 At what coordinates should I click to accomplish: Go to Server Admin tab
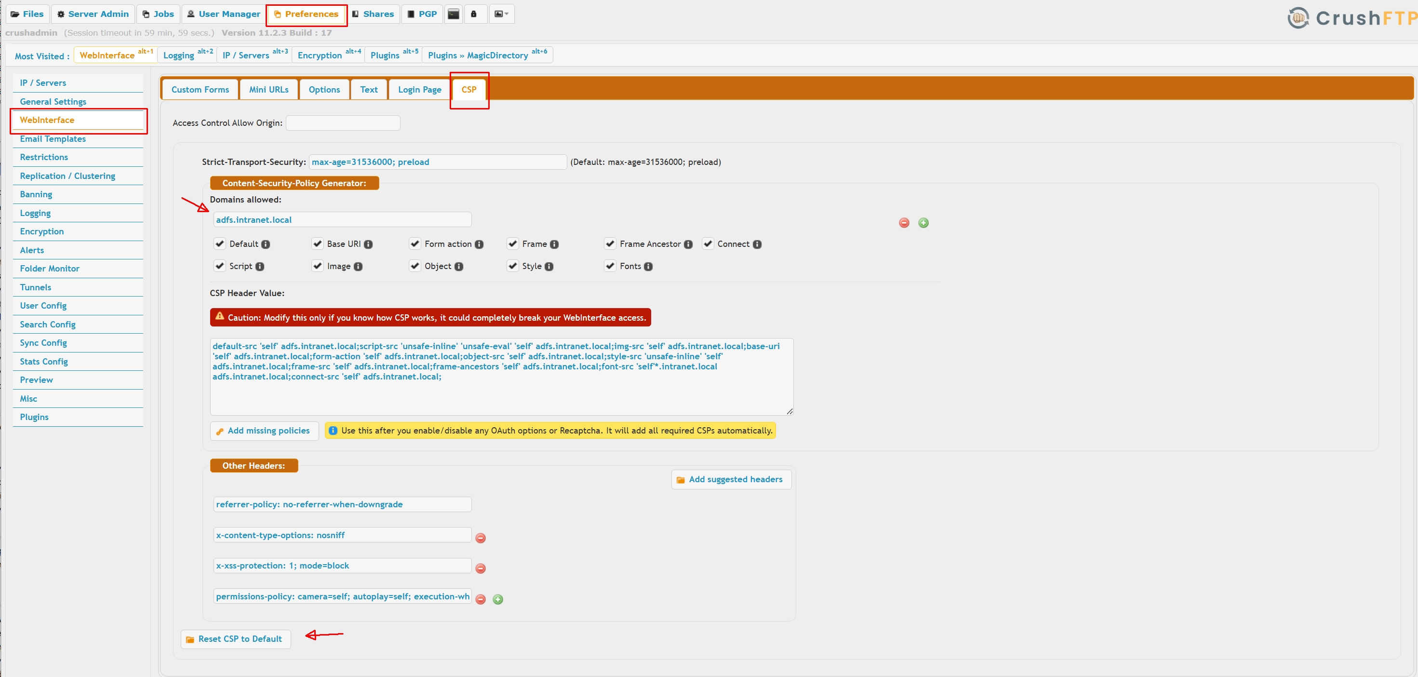pyautogui.click(x=93, y=14)
